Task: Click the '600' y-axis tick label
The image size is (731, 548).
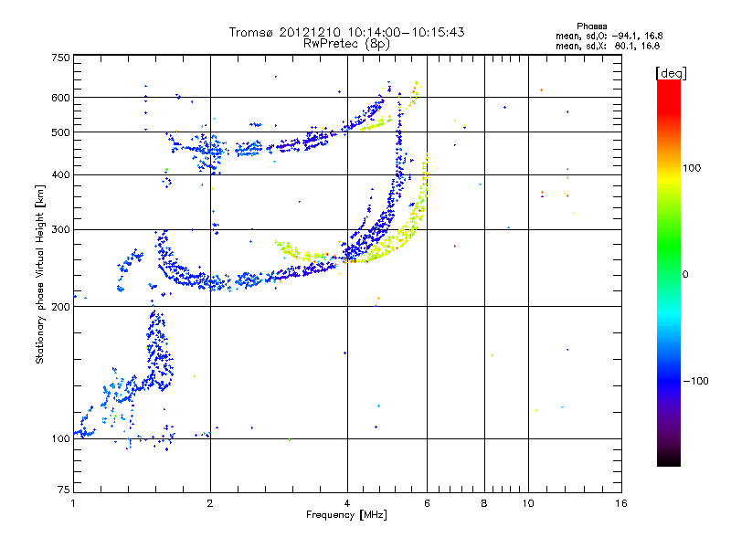Action: click(x=60, y=98)
